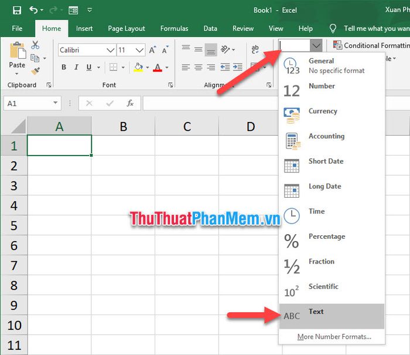This screenshot has height=355, width=410.
Task: Increase font size with the large A
Action: click(x=152, y=50)
